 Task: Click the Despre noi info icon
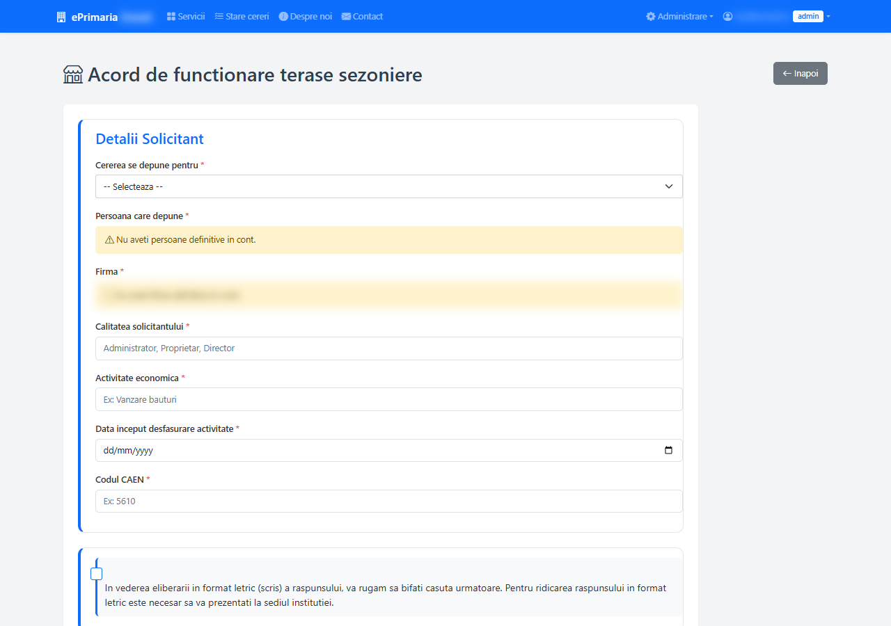[x=283, y=16]
